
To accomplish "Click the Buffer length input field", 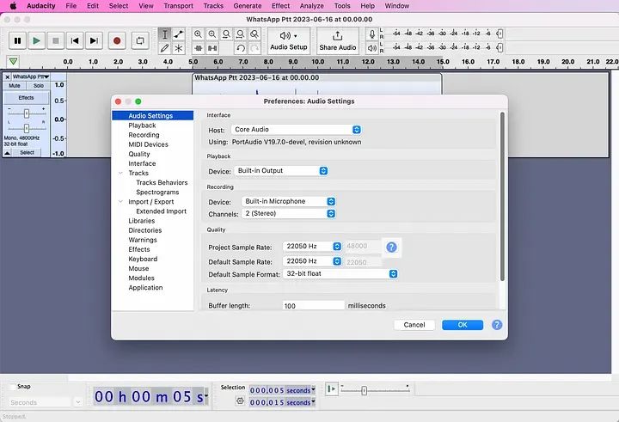I will pos(314,306).
